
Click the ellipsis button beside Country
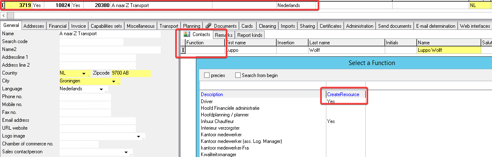[x=89, y=74]
